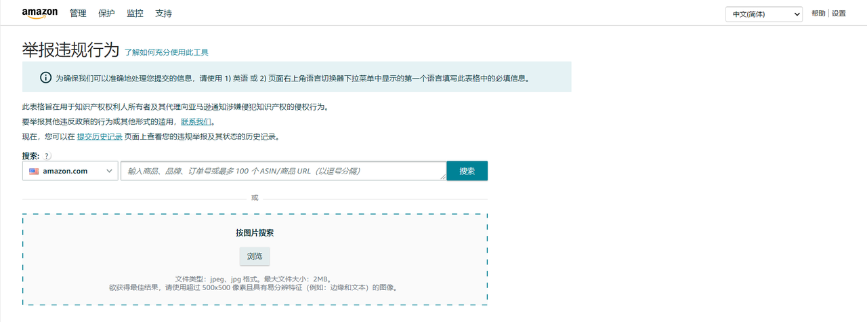The width and height of the screenshot is (867, 322).
Task: Open the 保护 menu
Action: (106, 14)
